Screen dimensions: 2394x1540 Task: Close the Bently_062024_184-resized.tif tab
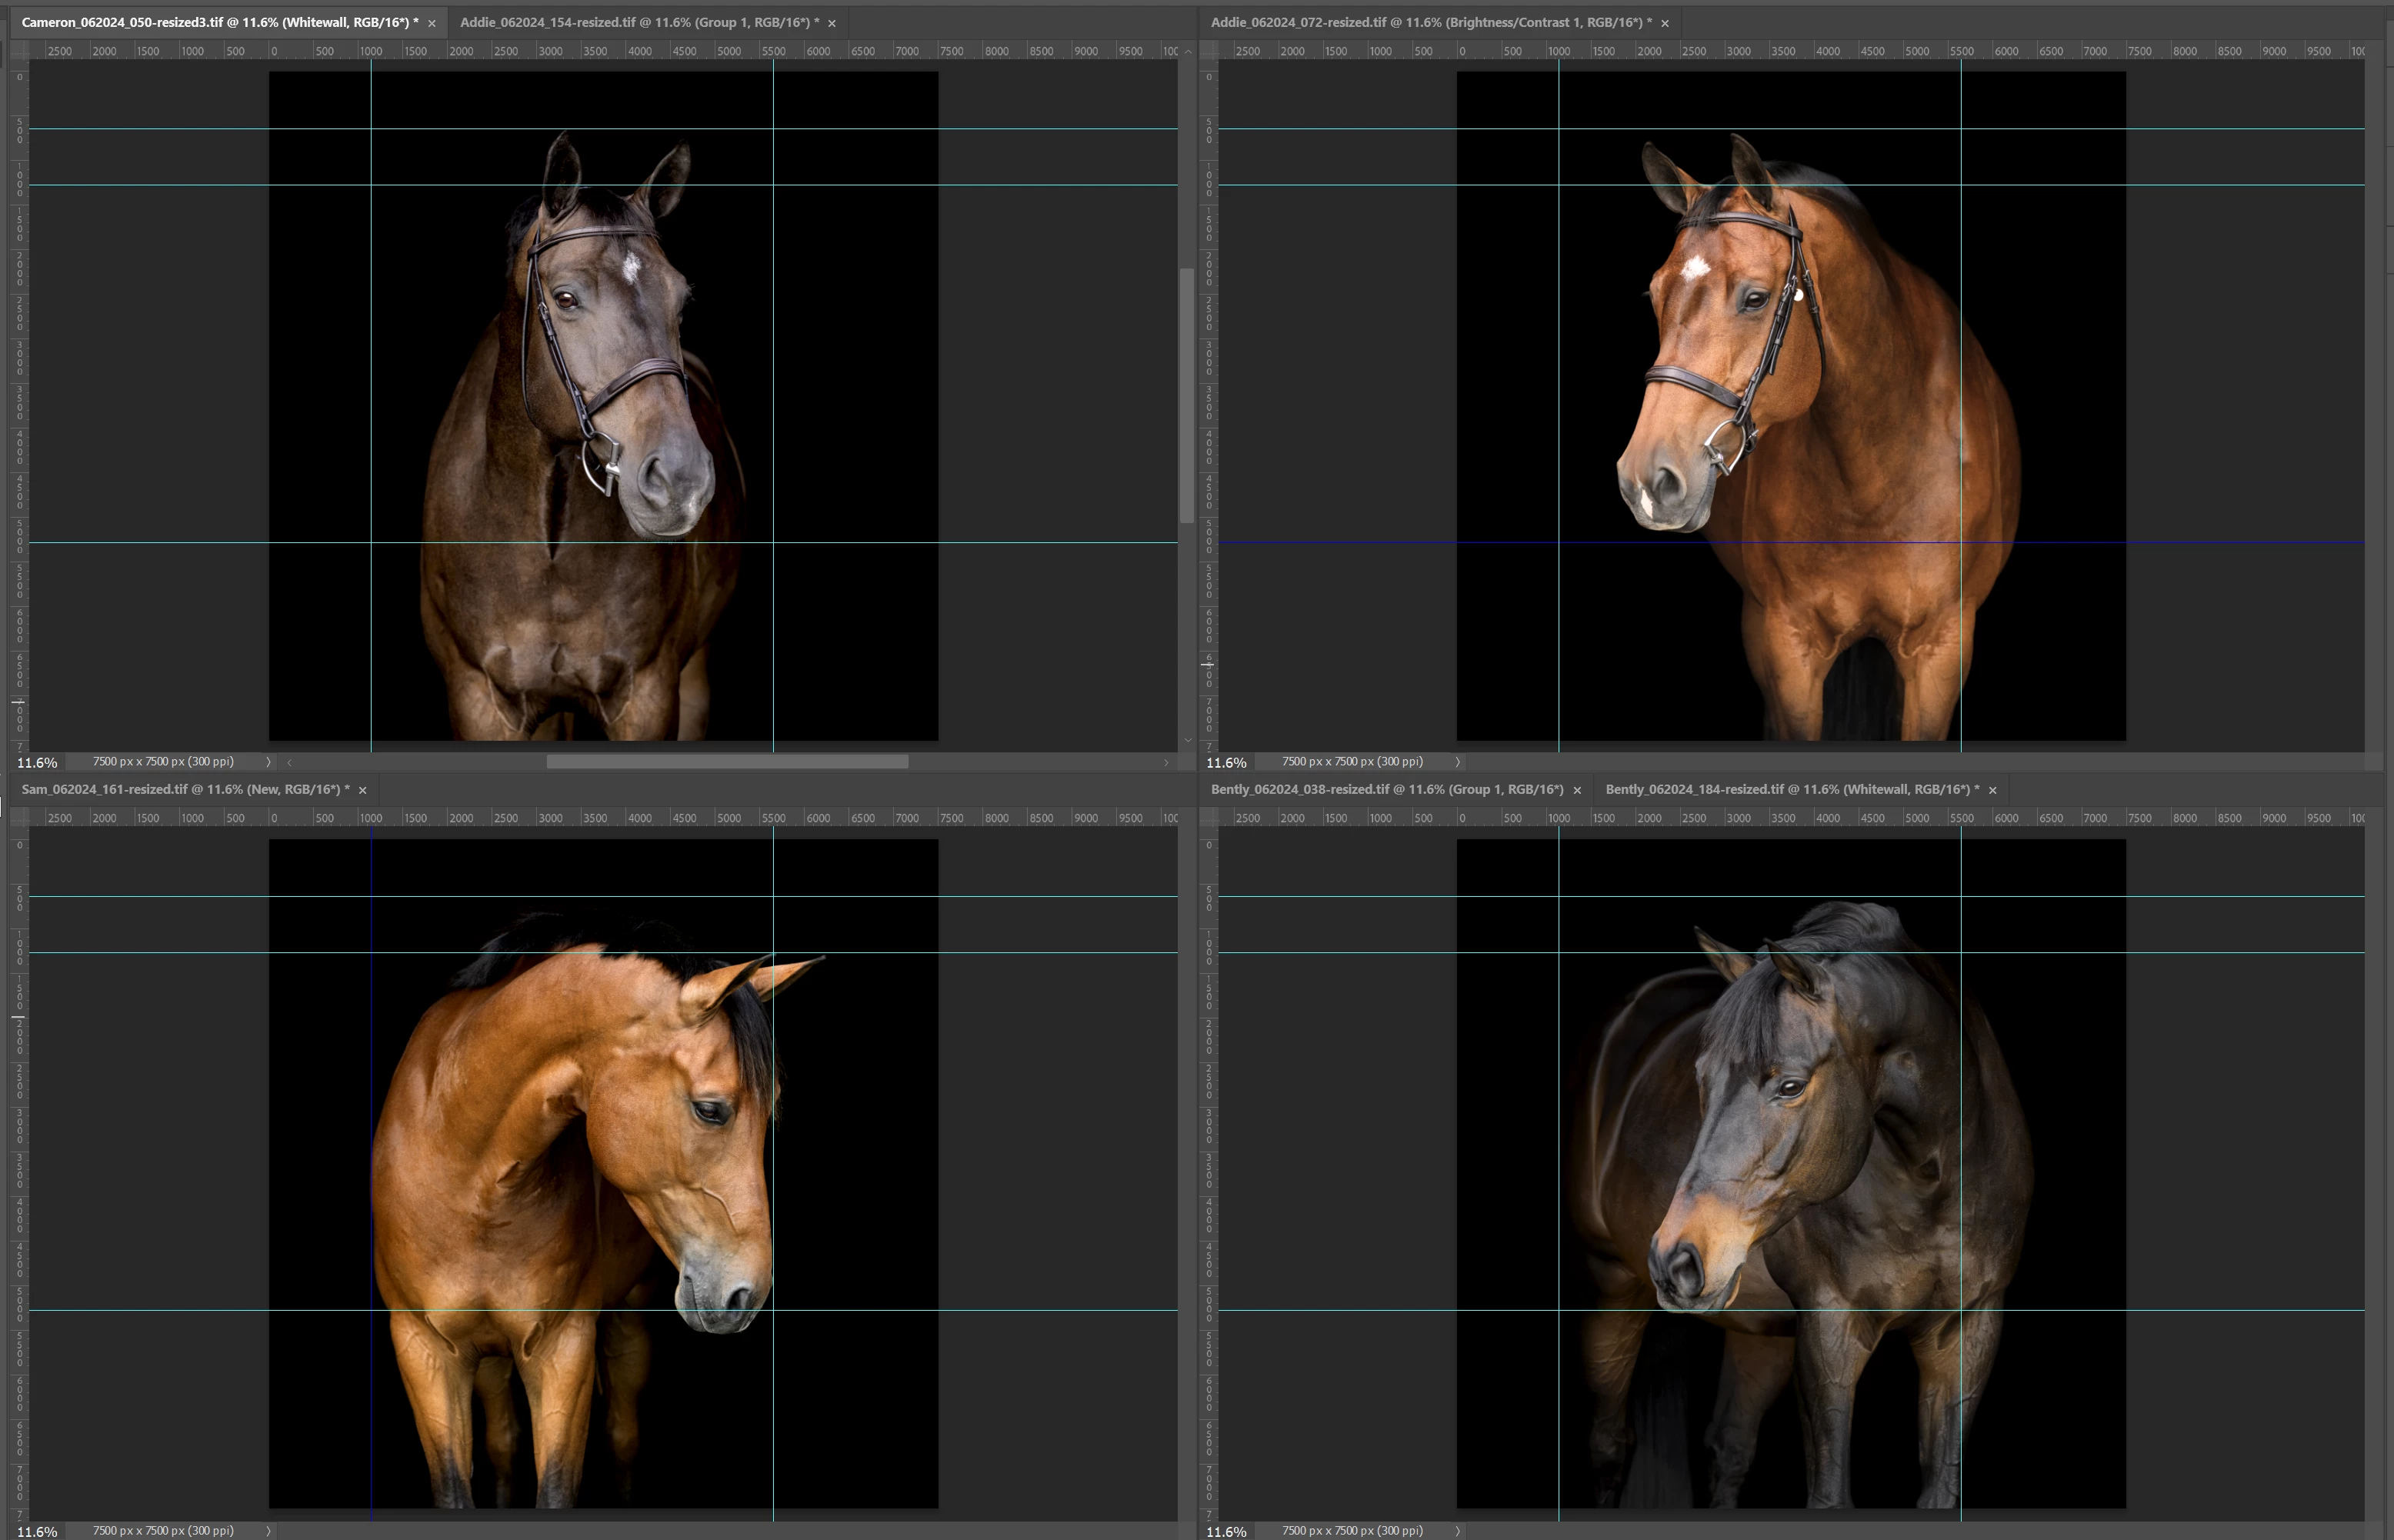click(x=1992, y=790)
